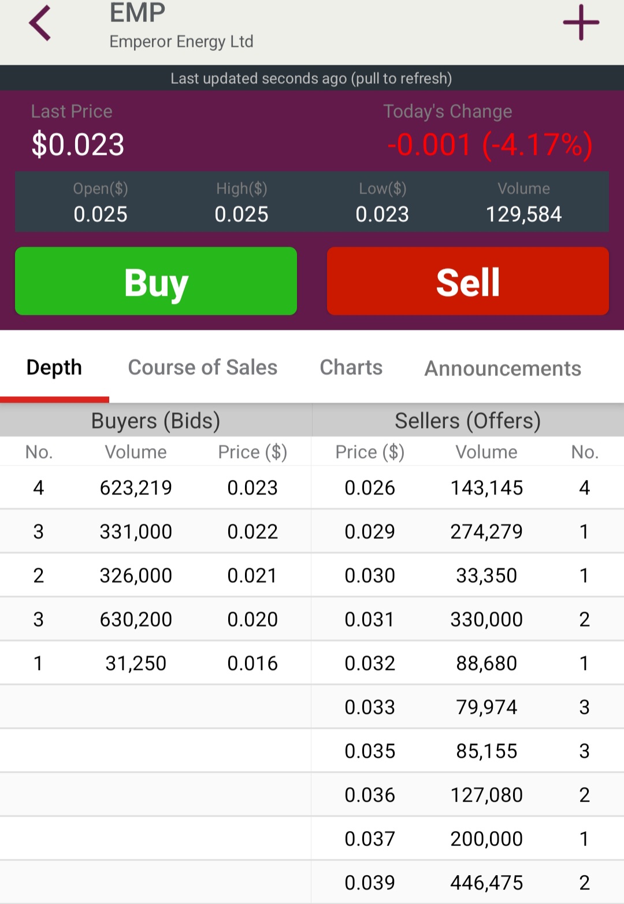Select offer price 0.032
The image size is (624, 904).
tap(370, 664)
